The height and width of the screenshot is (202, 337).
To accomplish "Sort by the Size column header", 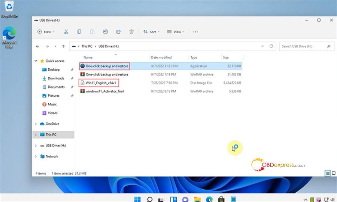I will tap(226, 58).
